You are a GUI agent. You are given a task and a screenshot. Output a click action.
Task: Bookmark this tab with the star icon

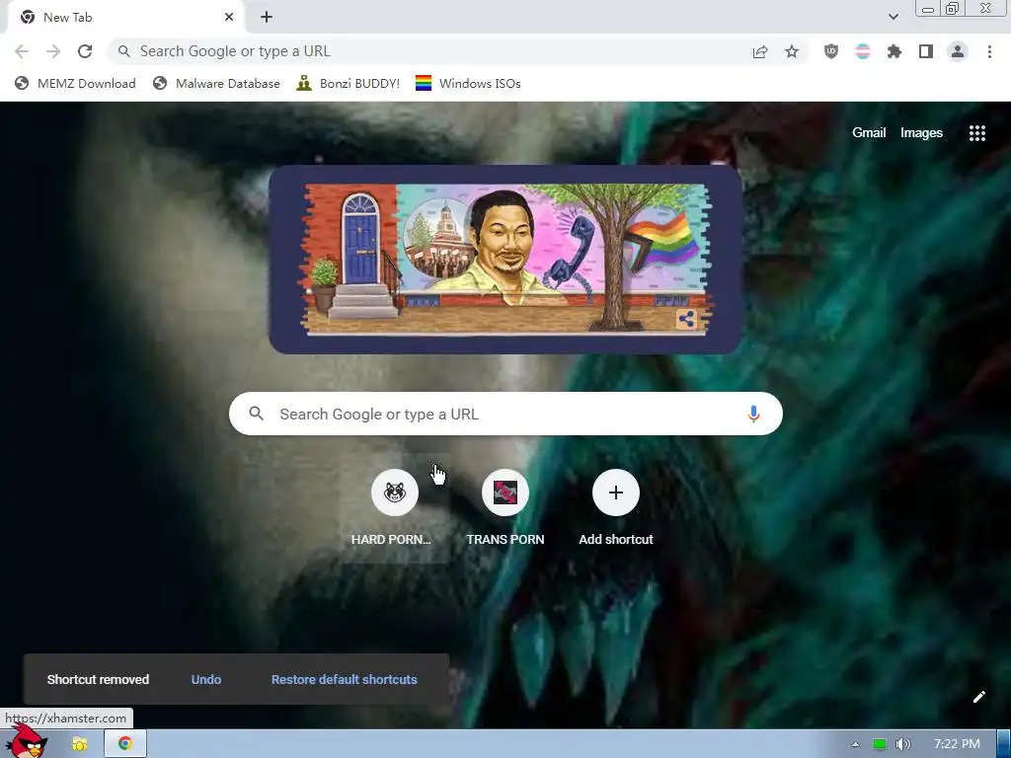[792, 52]
